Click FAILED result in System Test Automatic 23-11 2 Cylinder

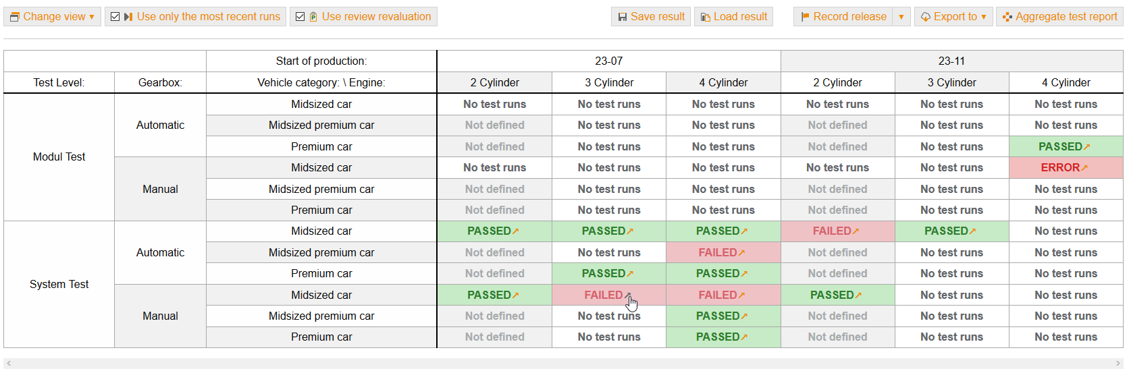point(832,231)
